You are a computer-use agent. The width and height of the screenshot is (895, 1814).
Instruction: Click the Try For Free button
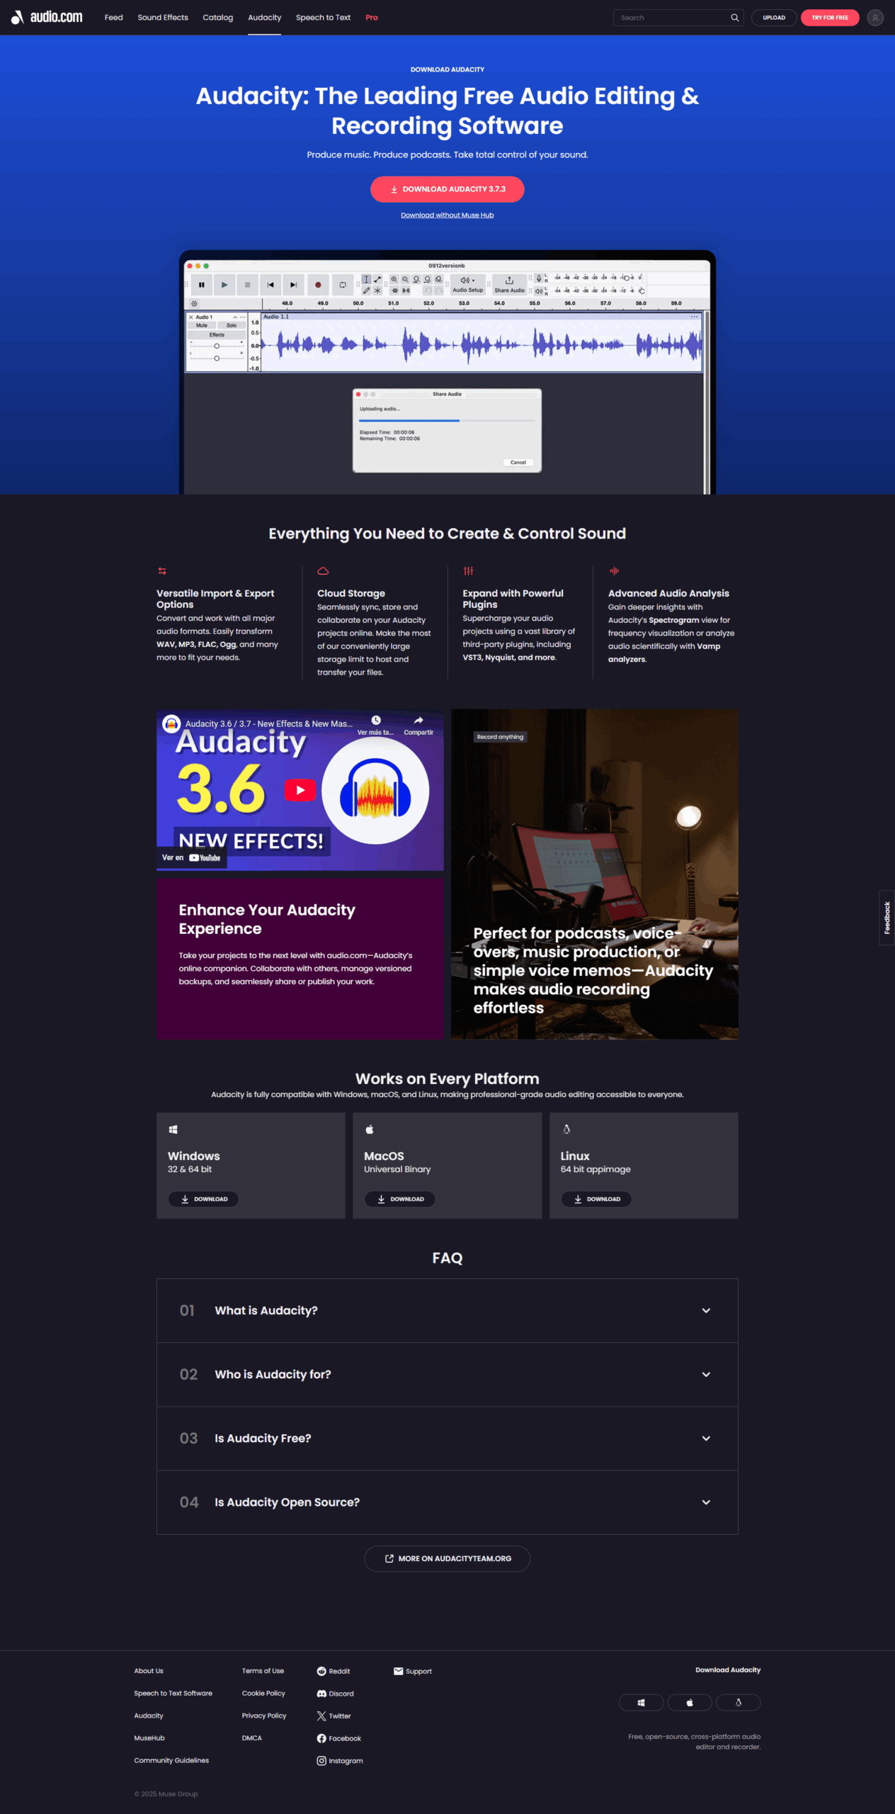pos(830,18)
